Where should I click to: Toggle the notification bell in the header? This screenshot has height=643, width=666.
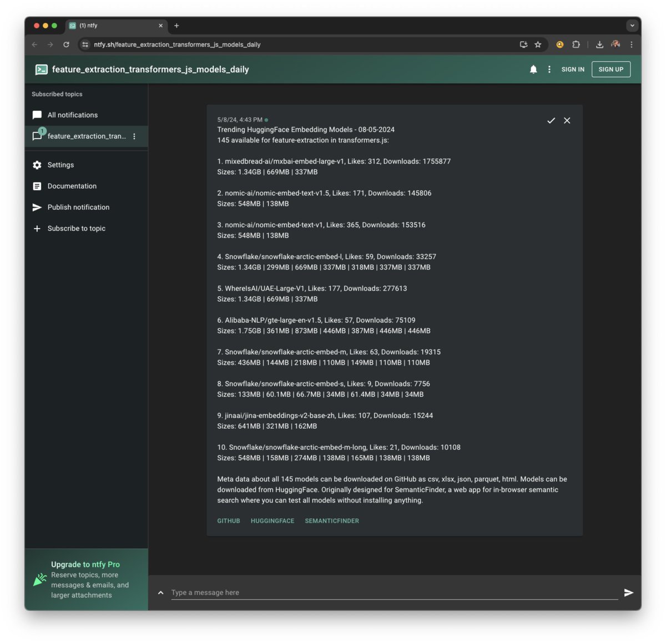click(x=533, y=69)
